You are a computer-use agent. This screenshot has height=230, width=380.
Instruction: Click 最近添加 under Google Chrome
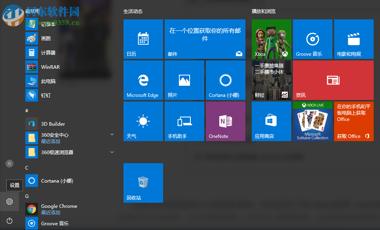coord(50,212)
